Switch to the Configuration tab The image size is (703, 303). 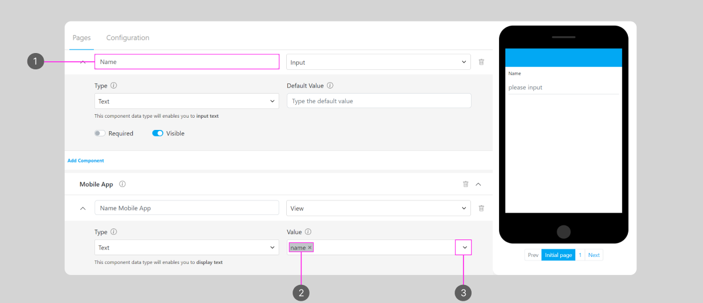[x=128, y=38]
